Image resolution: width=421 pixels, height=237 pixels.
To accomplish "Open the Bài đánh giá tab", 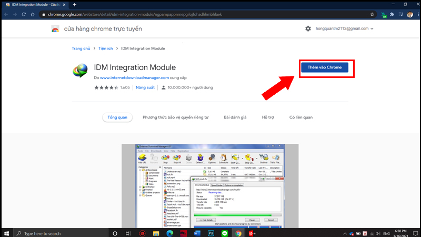I will click(235, 117).
